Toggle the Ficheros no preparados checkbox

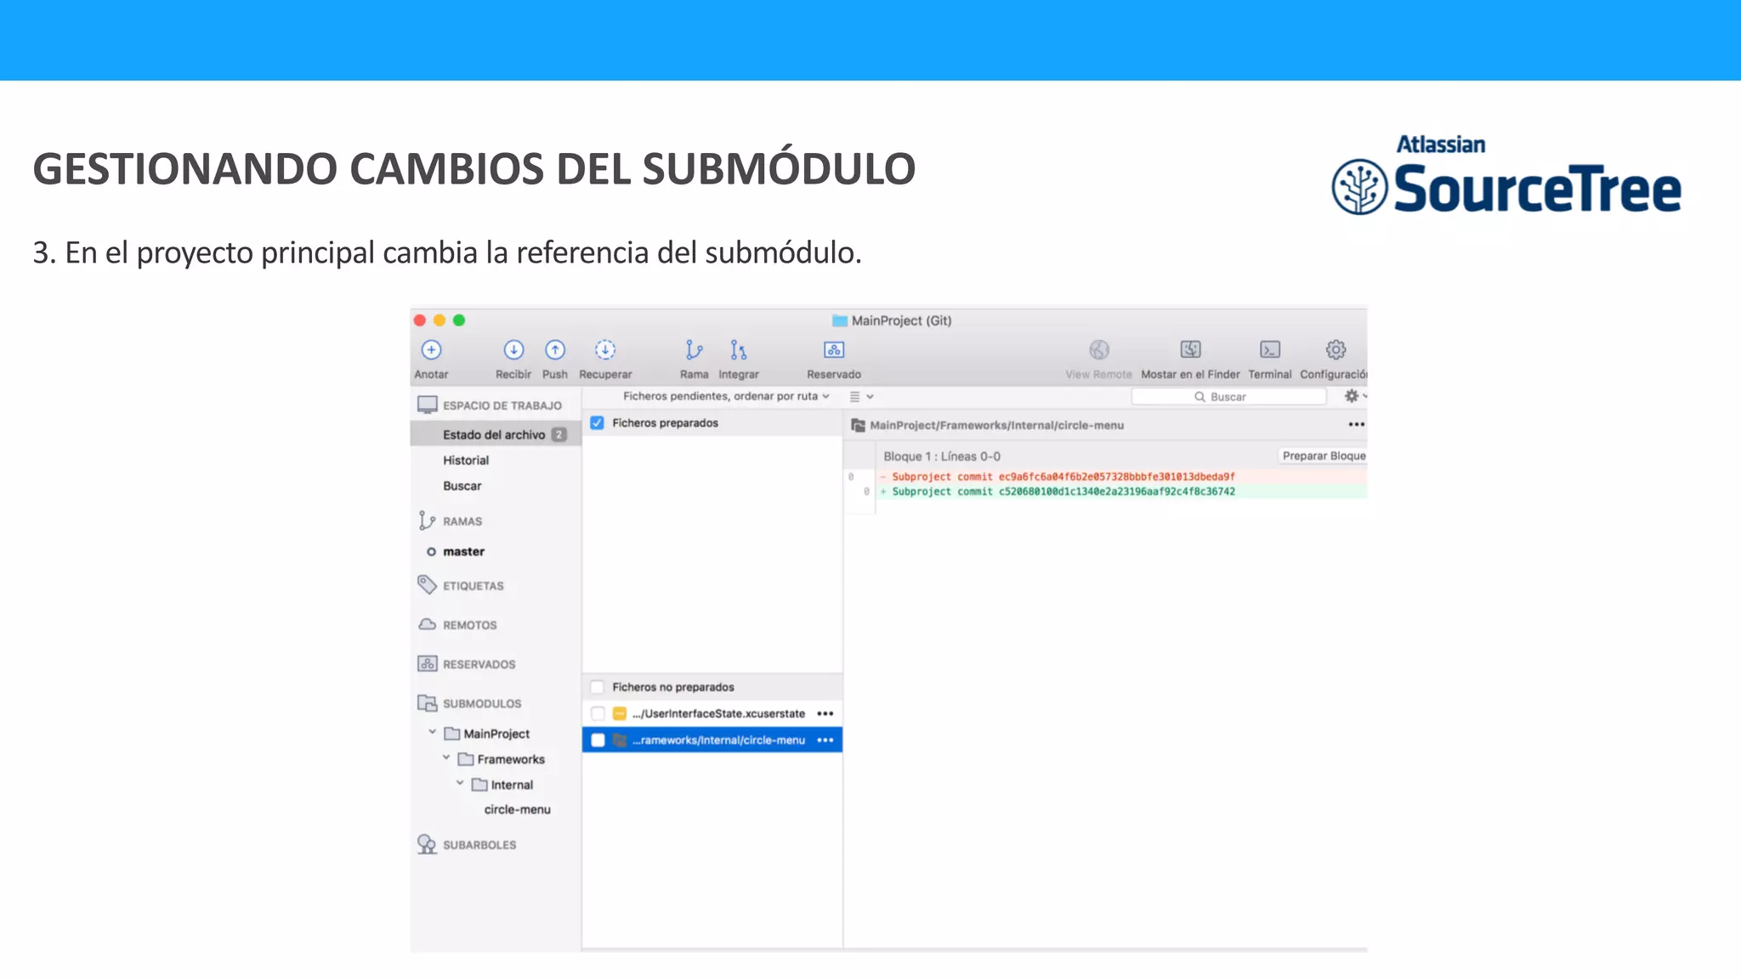point(598,688)
